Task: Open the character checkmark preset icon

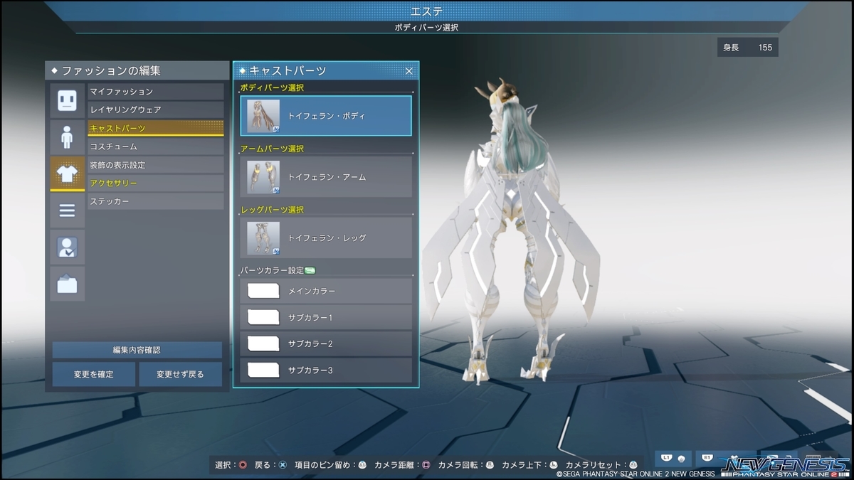Action: [x=67, y=247]
